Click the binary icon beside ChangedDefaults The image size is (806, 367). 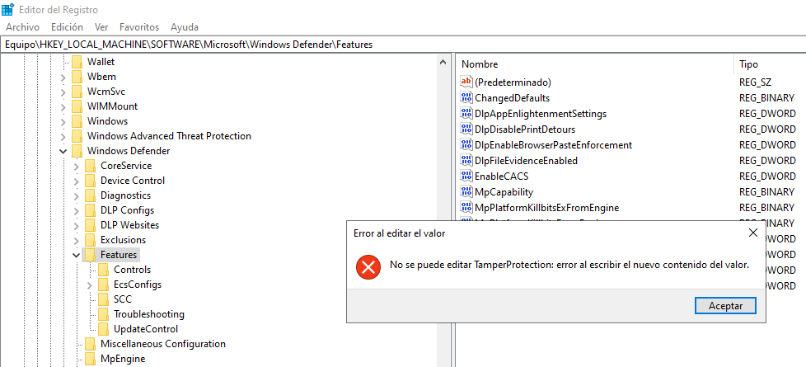(466, 98)
